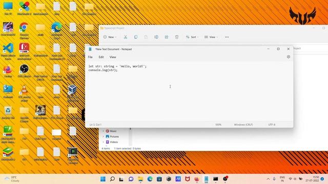
Task: Open the View dropdown in File Explorer toolbar
Action: (211, 37)
